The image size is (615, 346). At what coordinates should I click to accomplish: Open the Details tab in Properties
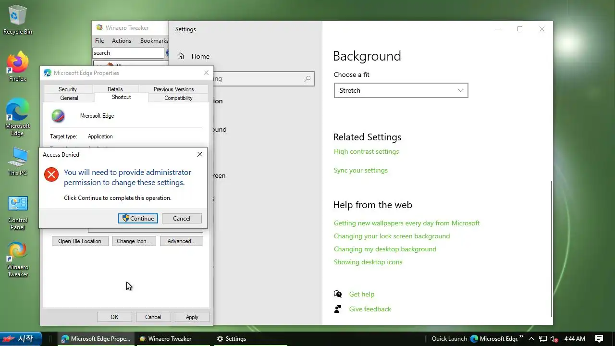coord(115,89)
